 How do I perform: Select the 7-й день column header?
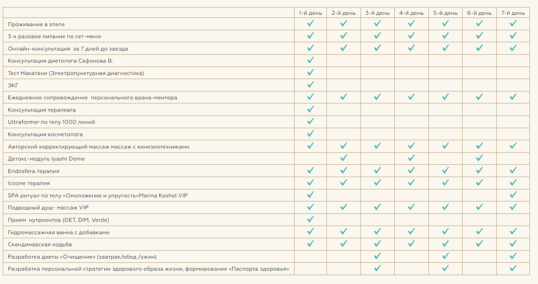click(512, 12)
